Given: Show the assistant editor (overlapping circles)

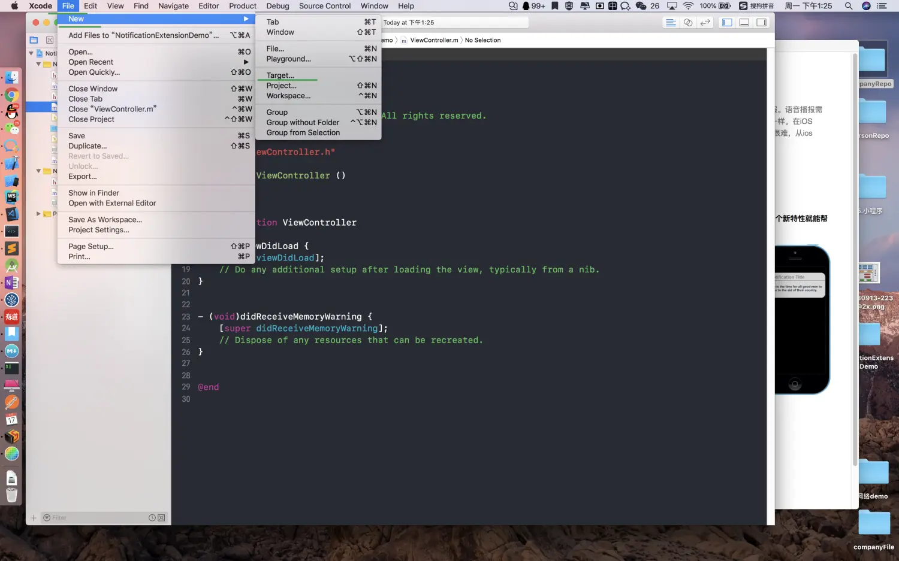Looking at the screenshot, I should 688,23.
